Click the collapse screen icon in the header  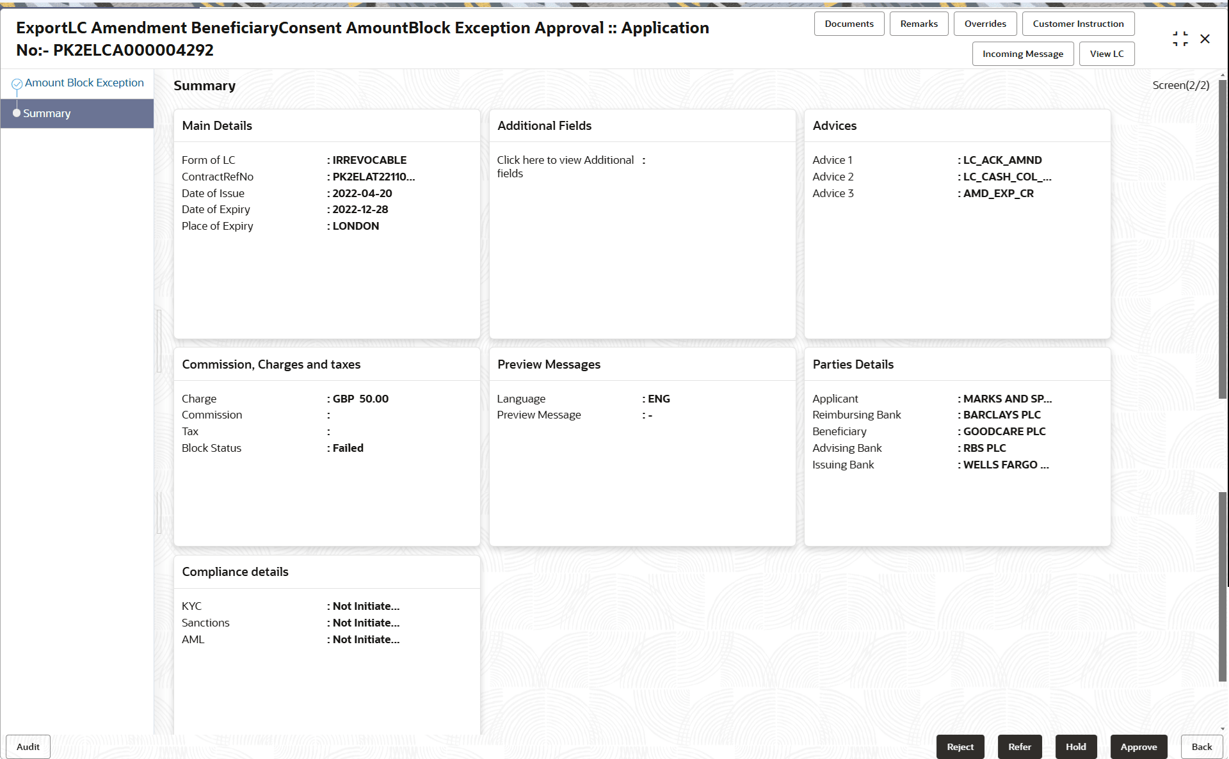point(1180,38)
